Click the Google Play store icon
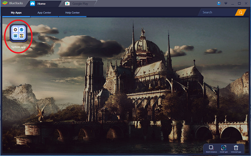 pos(67,4)
